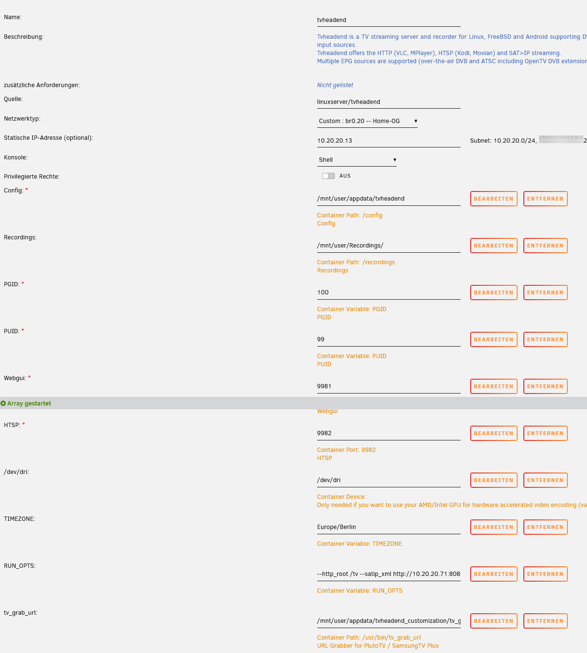Click Bearbeiten for RUN_OPTS
Viewport: 587px width, 653px height.
(494, 574)
